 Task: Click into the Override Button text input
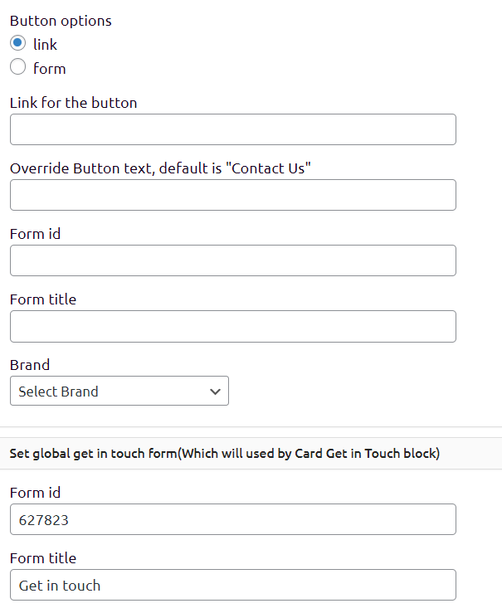click(232, 195)
